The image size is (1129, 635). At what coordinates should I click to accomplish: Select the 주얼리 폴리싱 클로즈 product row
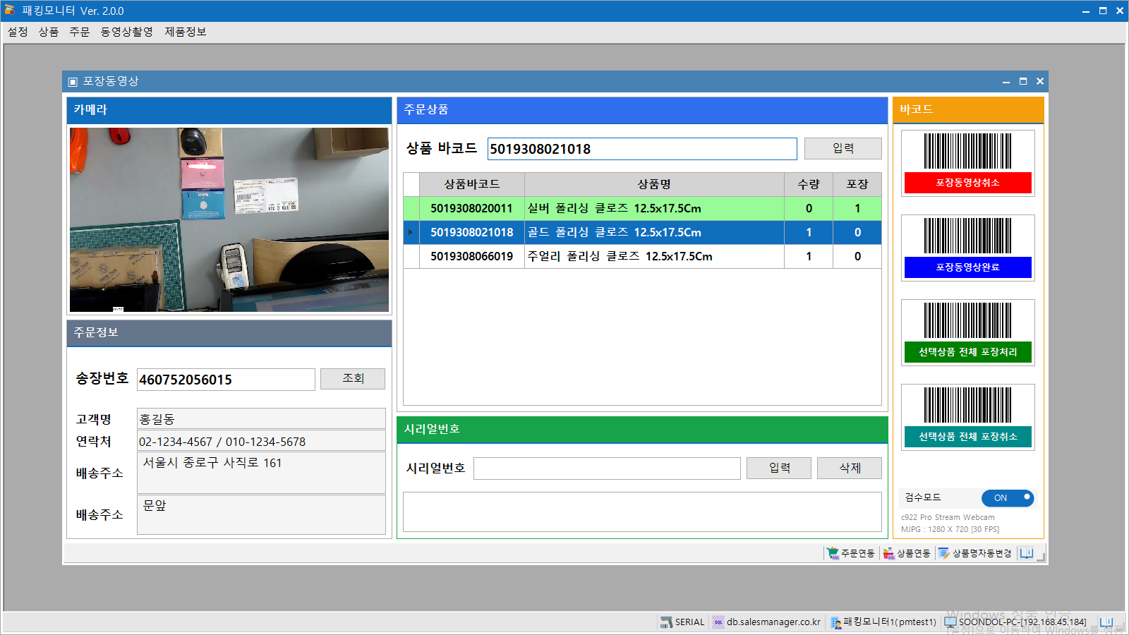click(x=620, y=257)
